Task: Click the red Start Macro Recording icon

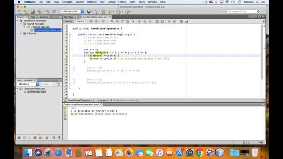Action: pyautogui.click(x=169, y=21)
